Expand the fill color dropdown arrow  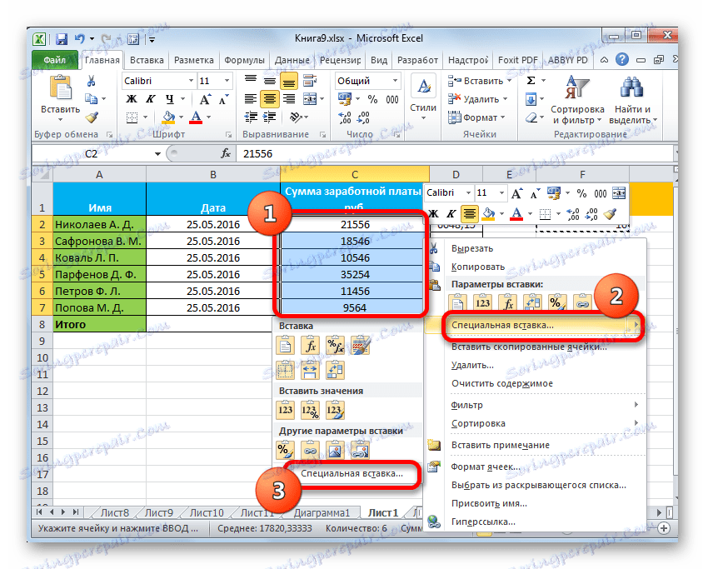(181, 117)
